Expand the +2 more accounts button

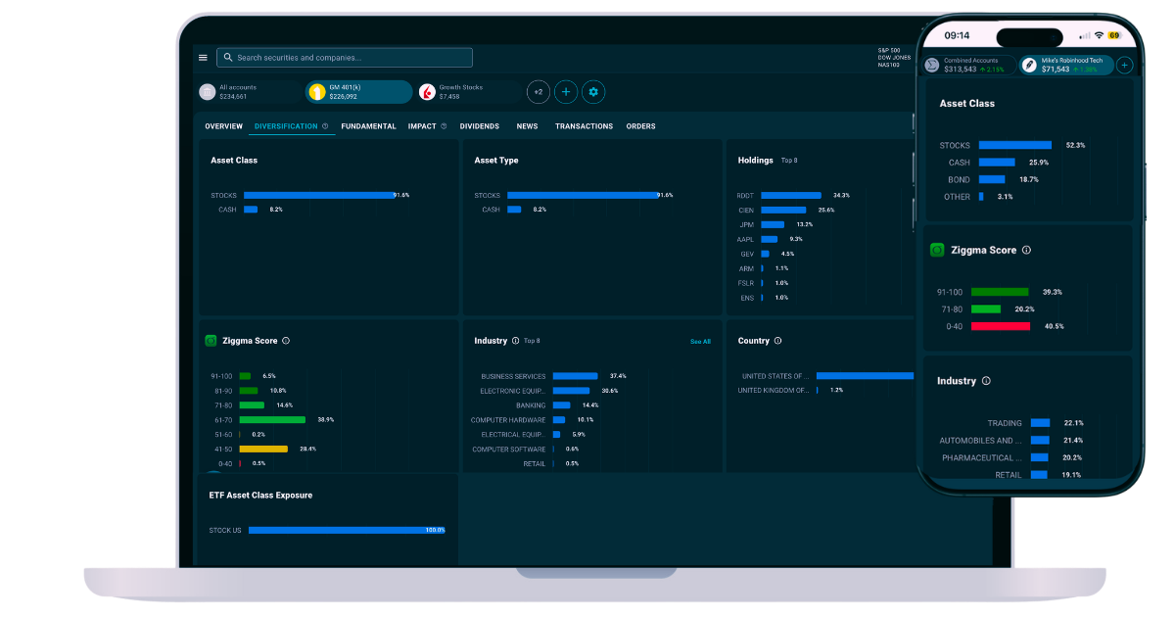pyautogui.click(x=538, y=92)
